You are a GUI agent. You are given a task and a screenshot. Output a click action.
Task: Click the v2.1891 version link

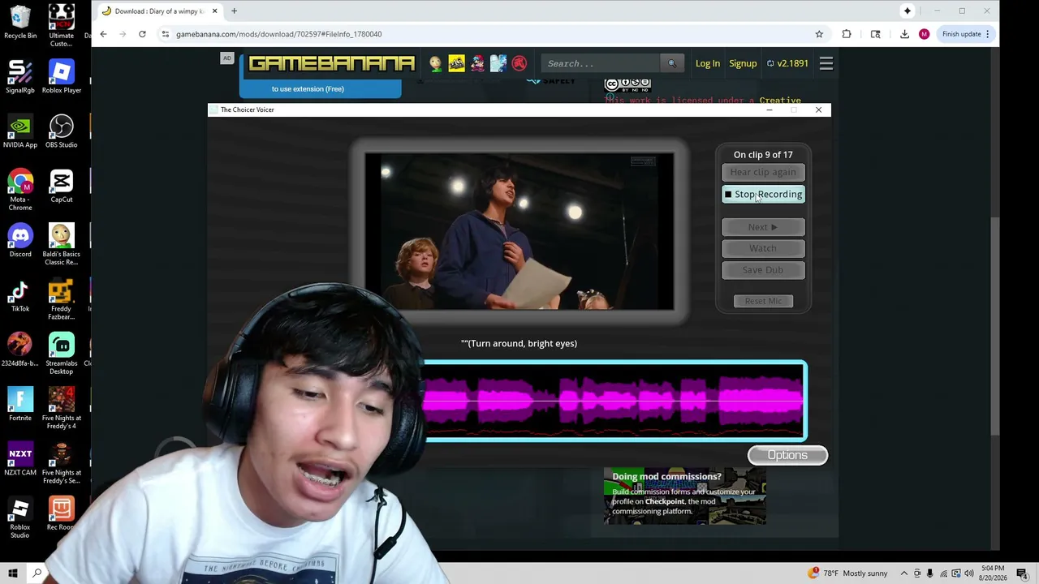click(x=787, y=63)
